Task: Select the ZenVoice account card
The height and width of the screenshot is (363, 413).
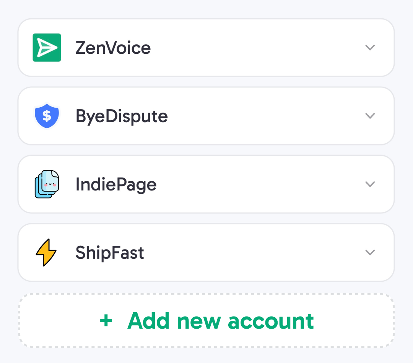Action: point(206,47)
